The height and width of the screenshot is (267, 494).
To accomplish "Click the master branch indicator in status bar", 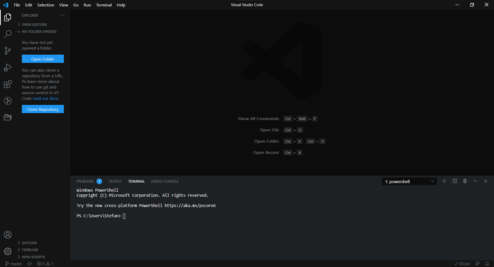I will [14, 264].
